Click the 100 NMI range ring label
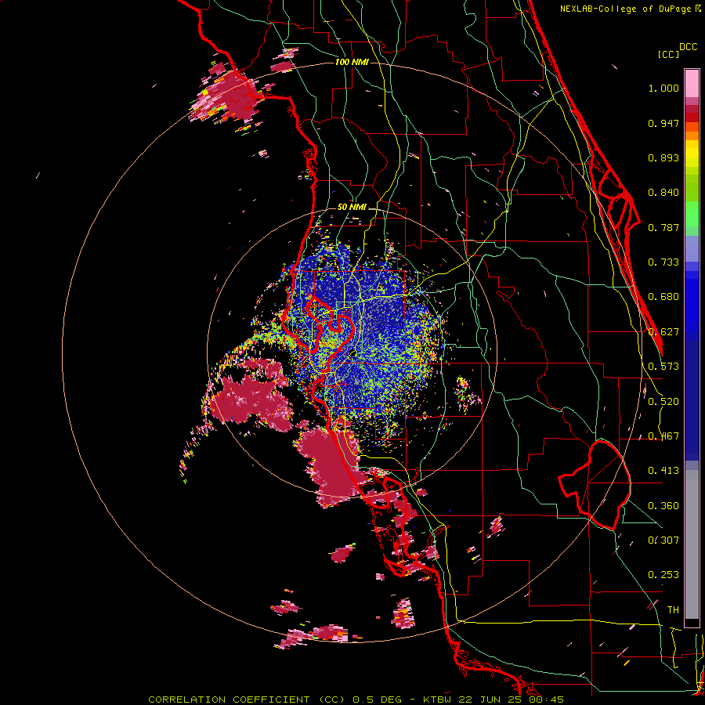The image size is (705, 705). pos(352,62)
